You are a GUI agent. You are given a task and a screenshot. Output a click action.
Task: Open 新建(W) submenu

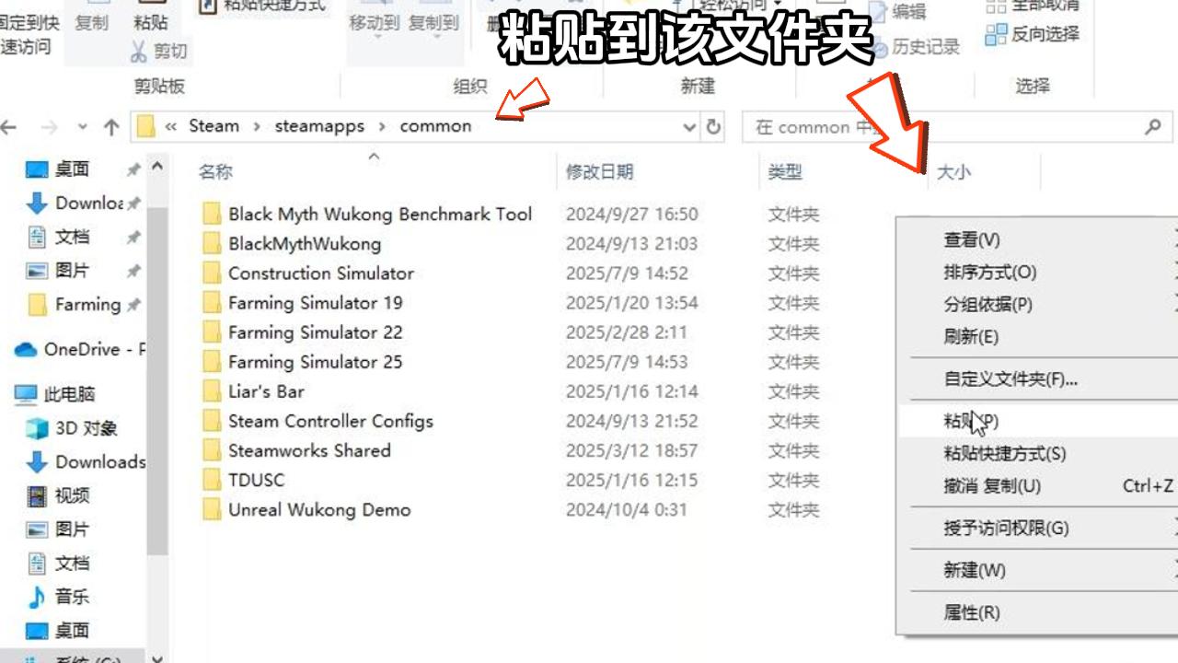(1037, 570)
